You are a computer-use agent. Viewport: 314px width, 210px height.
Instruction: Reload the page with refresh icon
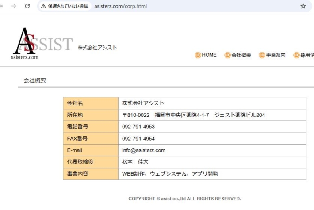pyautogui.click(x=27, y=6)
